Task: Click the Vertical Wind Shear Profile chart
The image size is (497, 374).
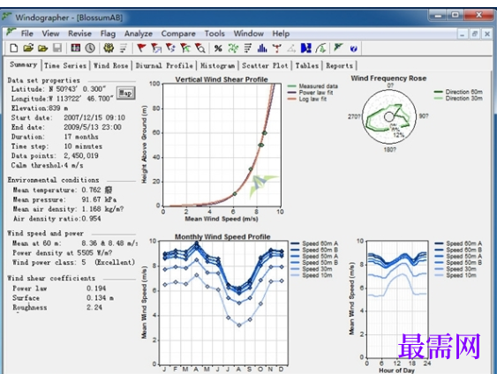Action: [222, 145]
